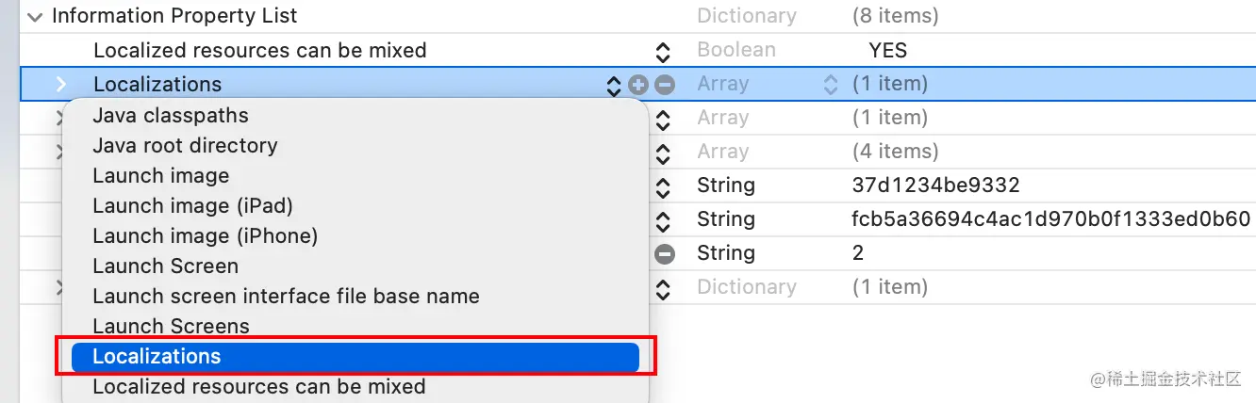Open the key arrows for Localized resources can be mixed row
Screen dimensions: 1256x403
pyautogui.click(x=663, y=51)
